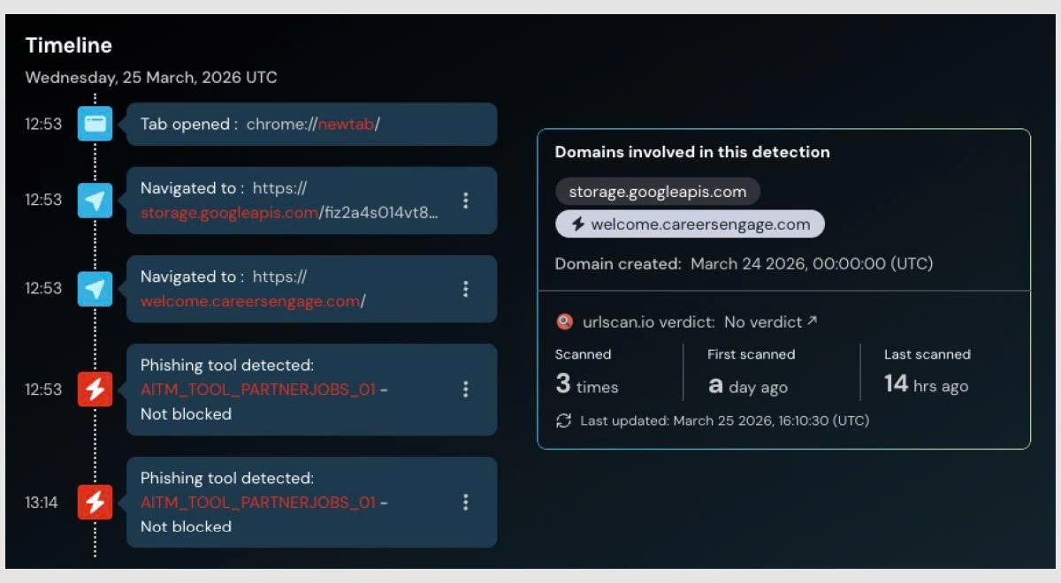Expand options menu on 13:14 phishing detection
The height and width of the screenshot is (583, 1061).
point(465,503)
